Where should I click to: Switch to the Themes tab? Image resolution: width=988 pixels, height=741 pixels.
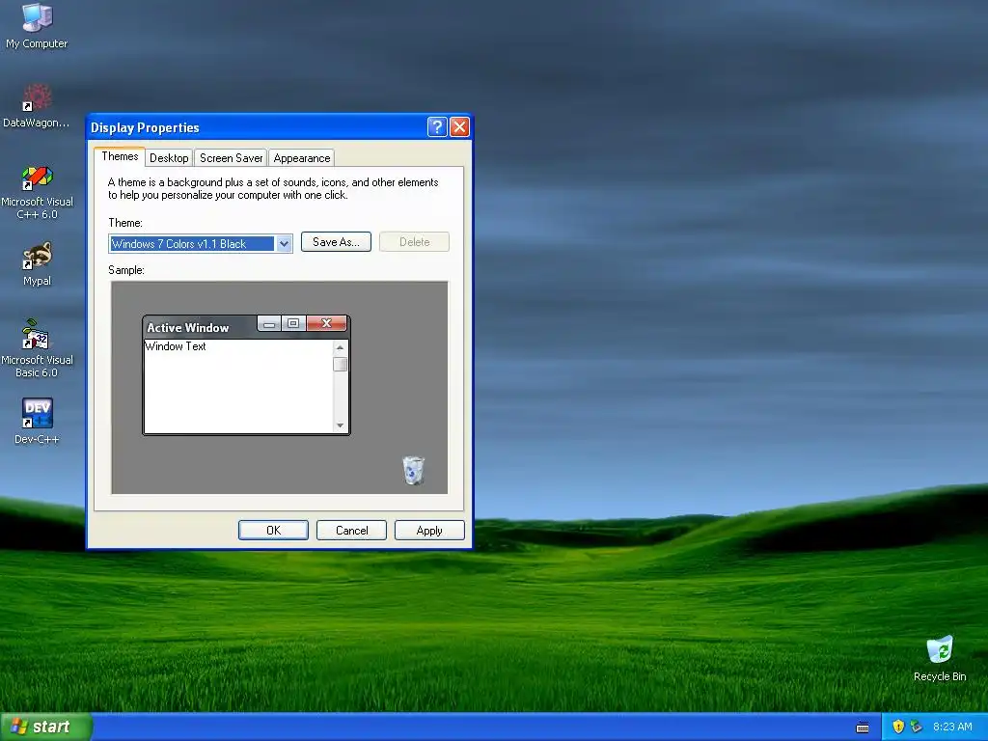point(120,156)
